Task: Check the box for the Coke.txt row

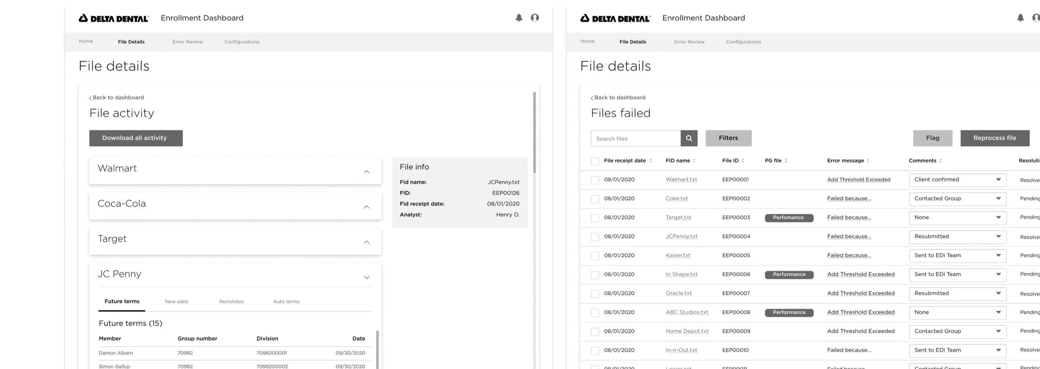Action: click(x=595, y=199)
